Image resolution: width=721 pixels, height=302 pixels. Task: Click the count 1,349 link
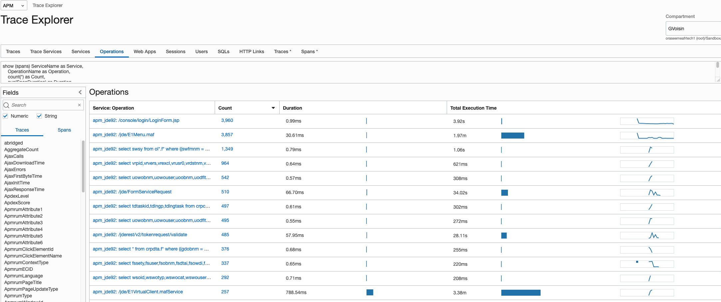pyautogui.click(x=227, y=149)
